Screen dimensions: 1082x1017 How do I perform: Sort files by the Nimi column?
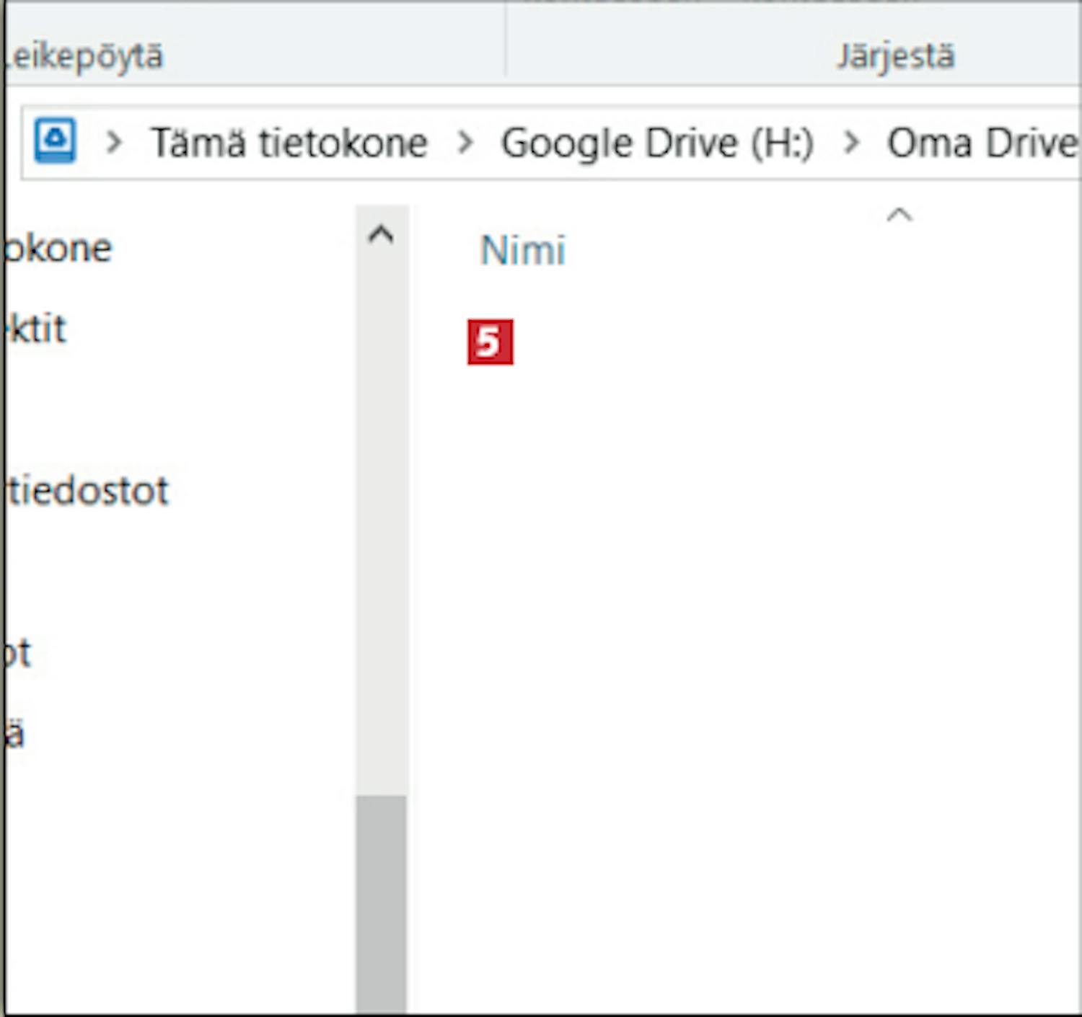pyautogui.click(x=523, y=251)
